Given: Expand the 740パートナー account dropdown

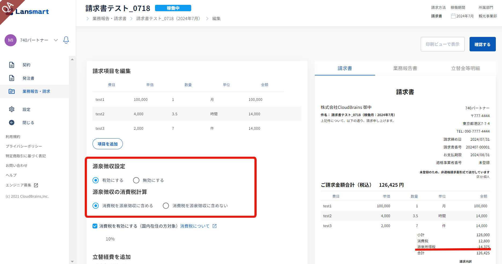Looking at the screenshot, I should (56, 40).
